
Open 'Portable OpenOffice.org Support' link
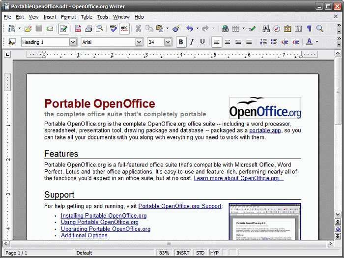180,206
